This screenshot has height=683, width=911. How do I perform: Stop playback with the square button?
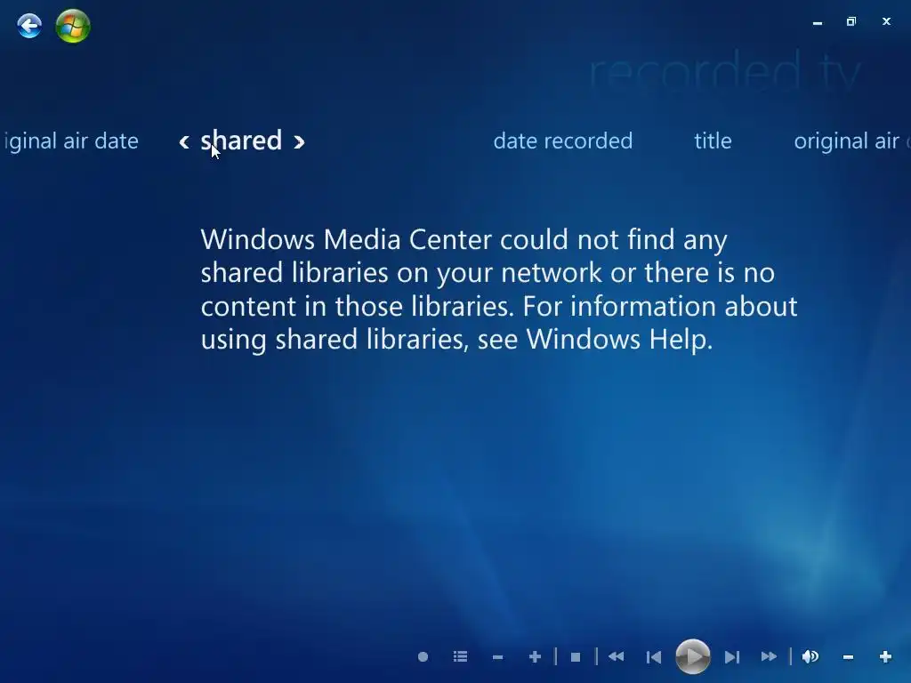(x=576, y=657)
